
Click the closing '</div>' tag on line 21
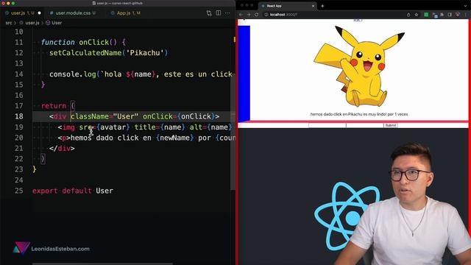pyautogui.click(x=62, y=149)
